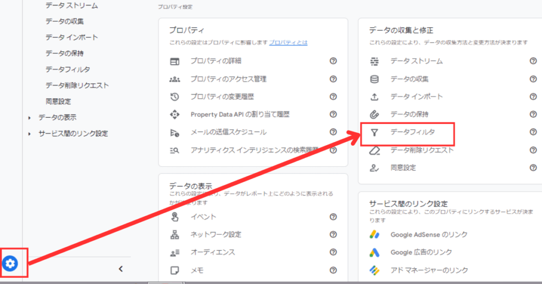Open プロパティの変更履歴 page
This screenshot has width=542, height=284.
click(222, 97)
